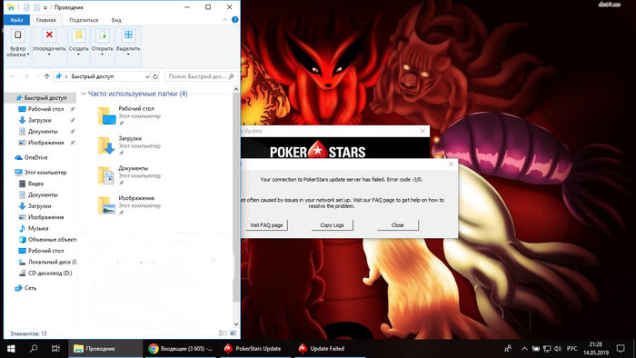This screenshot has width=636, height=358.
Task: Switch to Проводник on the taskbar
Action: click(105, 349)
